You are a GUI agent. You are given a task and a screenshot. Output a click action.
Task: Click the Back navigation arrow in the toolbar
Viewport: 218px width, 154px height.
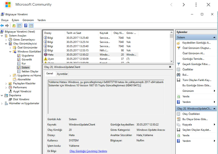click(x=2, y=25)
